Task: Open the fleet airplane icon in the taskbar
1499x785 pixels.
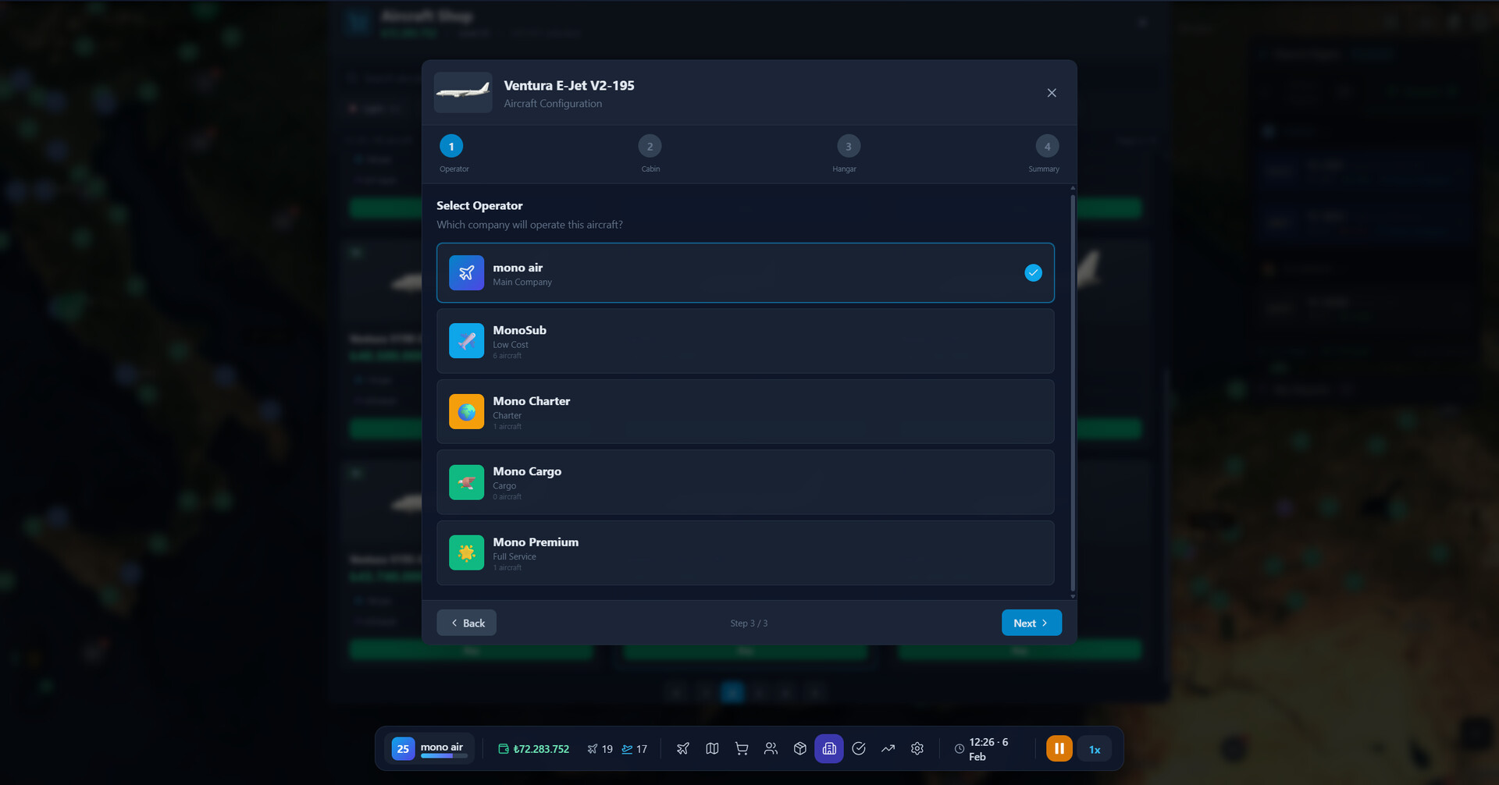Action: click(x=682, y=748)
